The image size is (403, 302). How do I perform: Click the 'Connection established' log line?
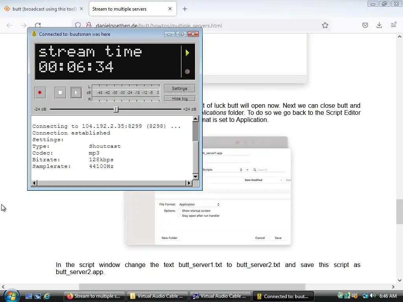[71, 133]
